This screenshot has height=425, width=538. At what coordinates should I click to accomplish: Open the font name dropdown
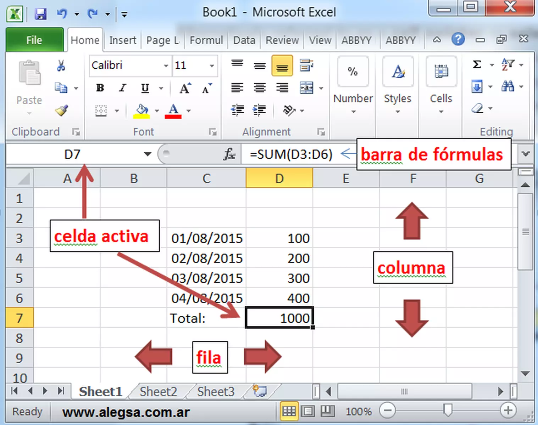(165, 66)
